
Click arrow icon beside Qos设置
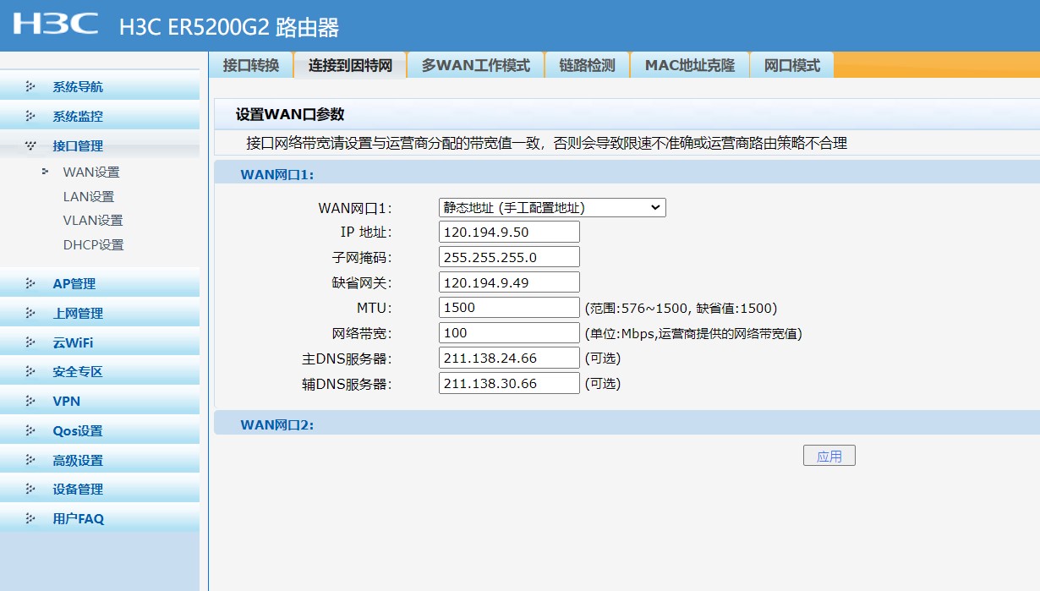[30, 430]
